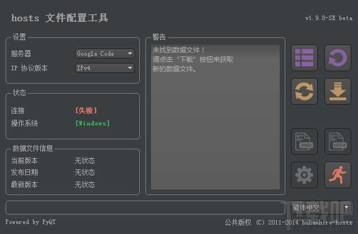
Task: Click the hosts 文件配置工具 title
Action: tap(60, 18)
